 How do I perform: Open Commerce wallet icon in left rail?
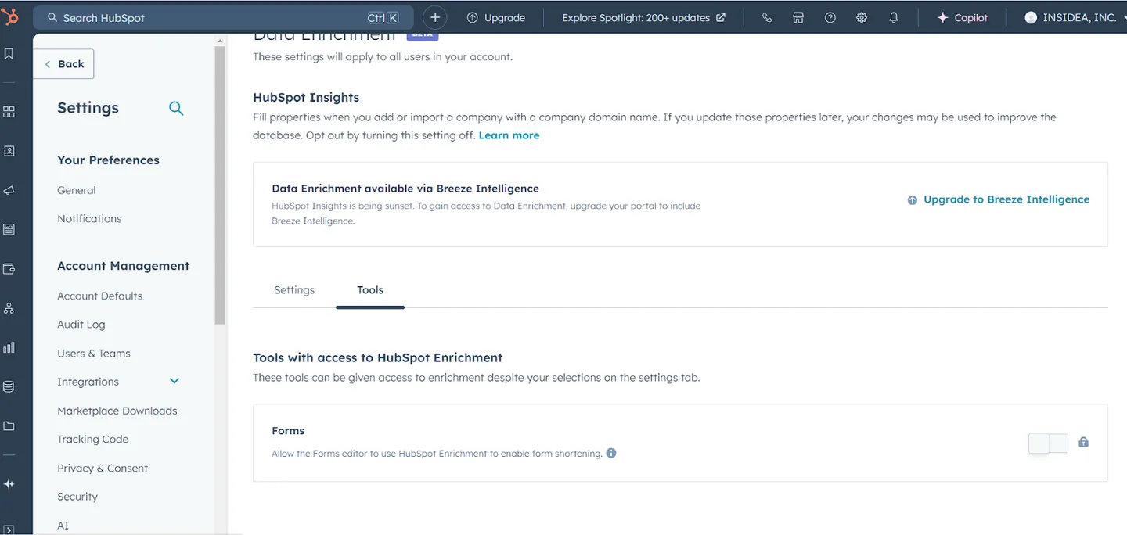click(9, 269)
